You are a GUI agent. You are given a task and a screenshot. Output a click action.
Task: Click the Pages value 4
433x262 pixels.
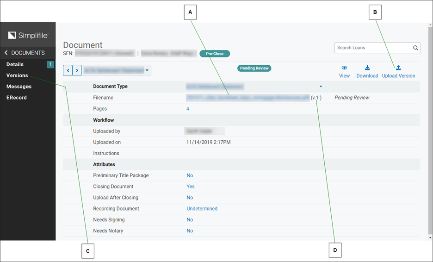[x=187, y=109]
